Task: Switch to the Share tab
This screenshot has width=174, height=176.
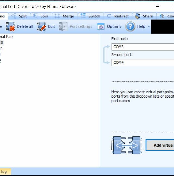Action: 144,16
